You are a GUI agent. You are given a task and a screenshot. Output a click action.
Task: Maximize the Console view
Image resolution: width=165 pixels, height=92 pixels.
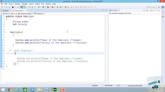tap(159, 10)
